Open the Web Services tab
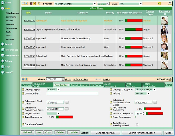175x136 pixels. pyautogui.click(x=133, y=85)
